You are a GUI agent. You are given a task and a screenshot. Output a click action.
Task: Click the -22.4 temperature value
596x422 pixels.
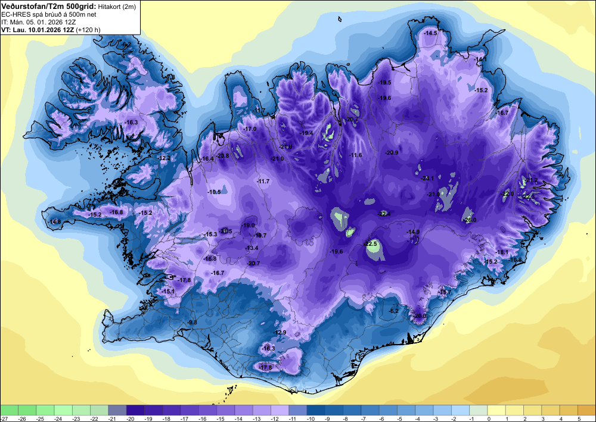(x=384, y=214)
